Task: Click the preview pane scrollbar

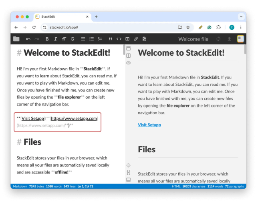Action: coord(245,49)
